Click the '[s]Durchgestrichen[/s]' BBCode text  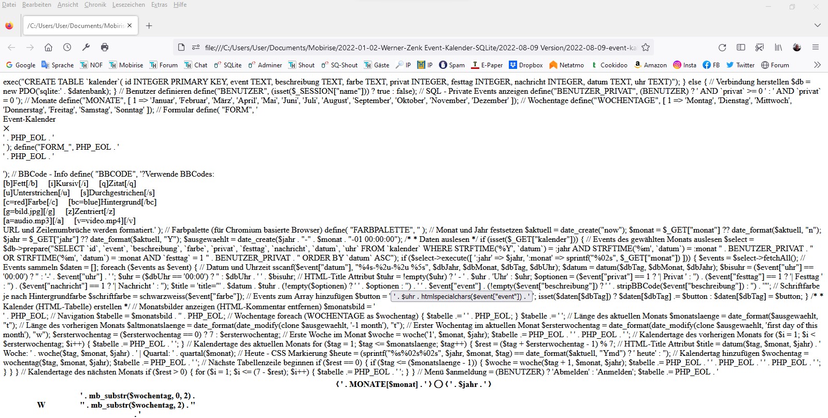[118, 193]
